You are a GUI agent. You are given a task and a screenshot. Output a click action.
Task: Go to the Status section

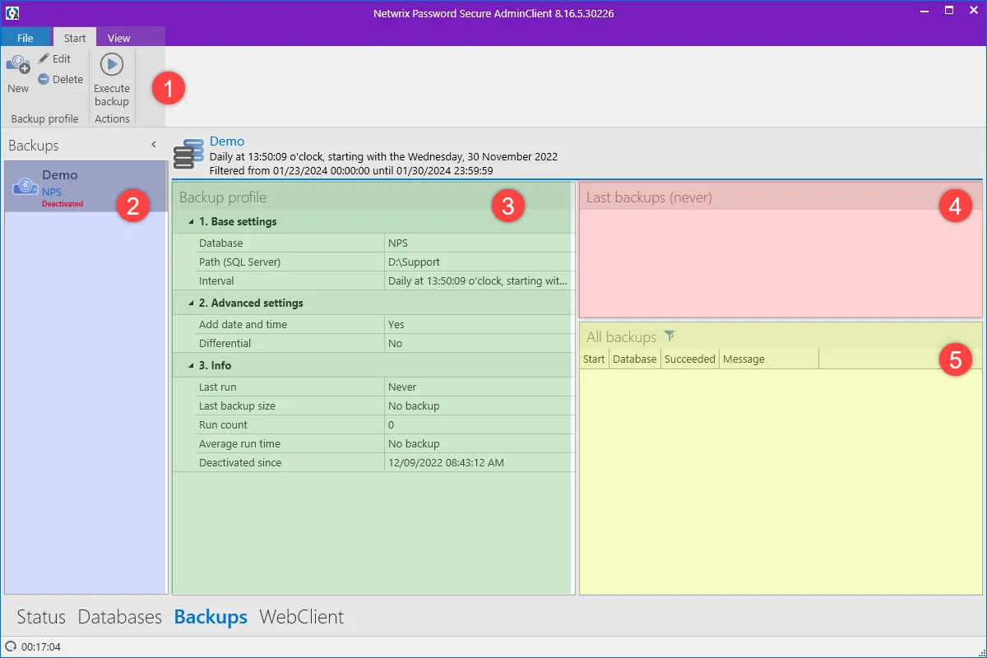41,617
